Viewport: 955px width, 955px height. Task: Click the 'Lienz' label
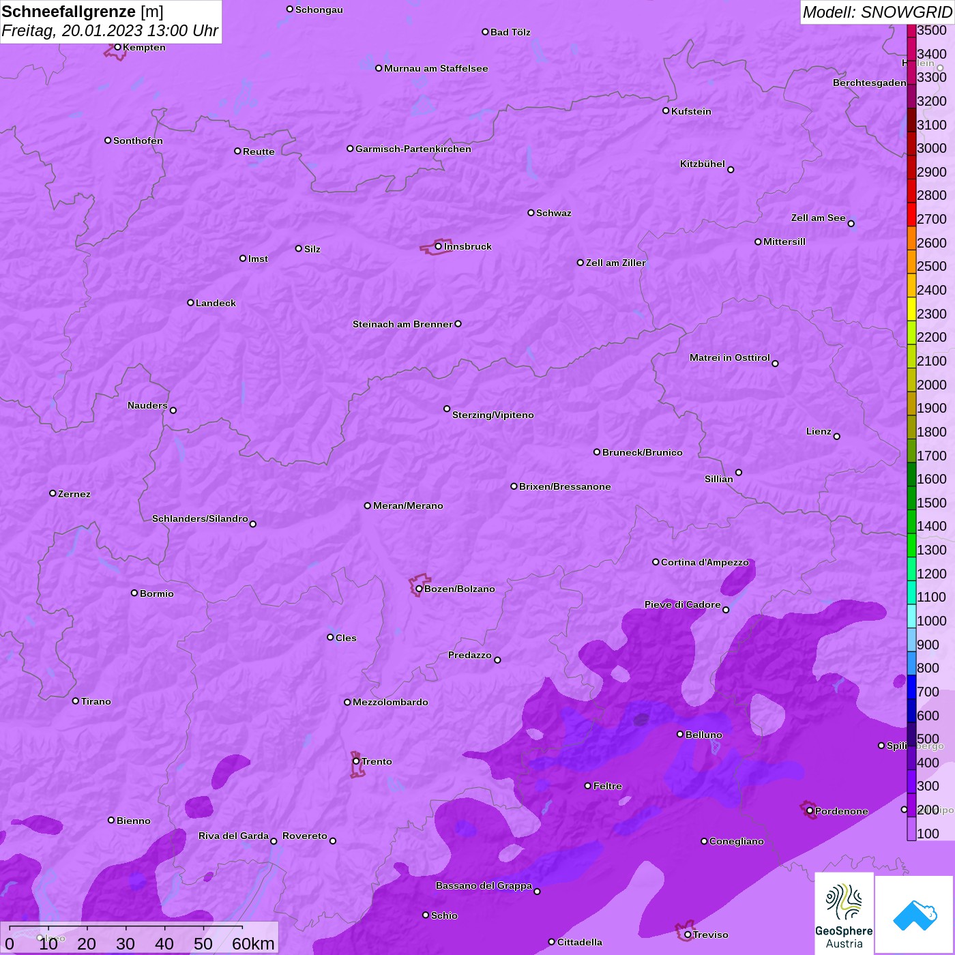pos(819,431)
